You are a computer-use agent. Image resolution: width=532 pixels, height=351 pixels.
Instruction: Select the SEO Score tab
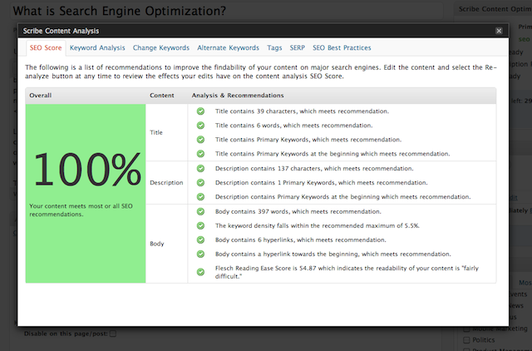point(46,48)
